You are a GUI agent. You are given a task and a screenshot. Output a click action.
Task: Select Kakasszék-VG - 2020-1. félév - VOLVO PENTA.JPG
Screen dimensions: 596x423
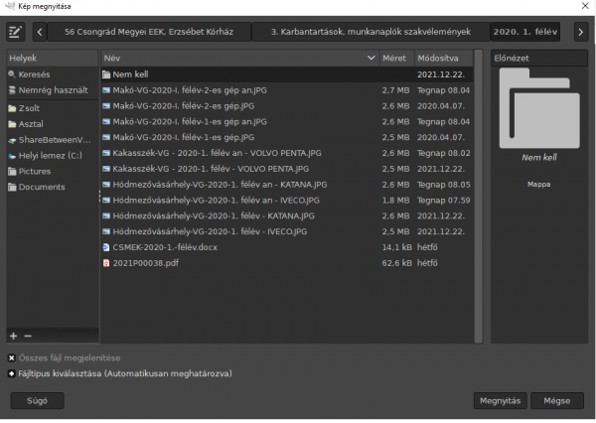(x=287, y=169)
